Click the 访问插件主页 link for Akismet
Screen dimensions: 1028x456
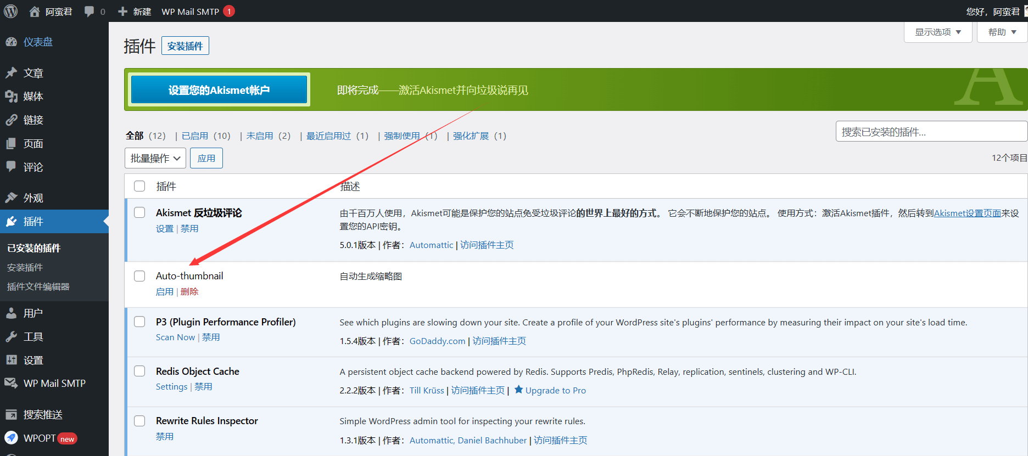pyautogui.click(x=487, y=245)
